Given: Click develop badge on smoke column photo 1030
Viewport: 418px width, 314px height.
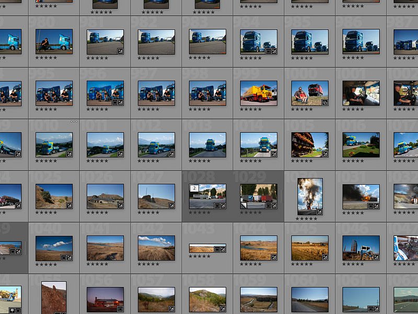Looking at the screenshot, I should (x=319, y=212).
